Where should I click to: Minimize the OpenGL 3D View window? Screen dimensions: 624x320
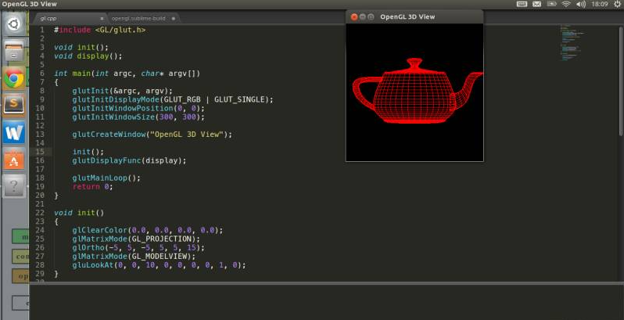(x=362, y=16)
